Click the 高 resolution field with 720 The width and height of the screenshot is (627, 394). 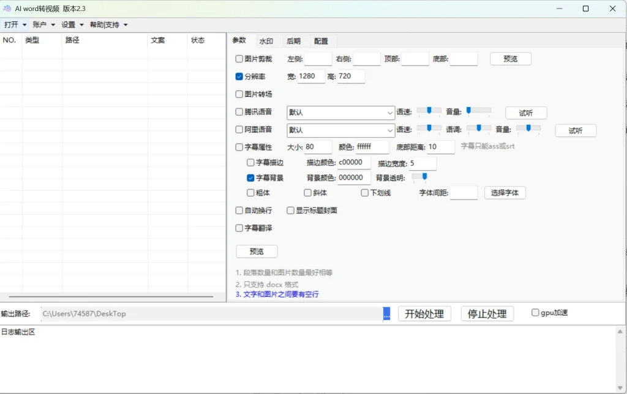[351, 76]
